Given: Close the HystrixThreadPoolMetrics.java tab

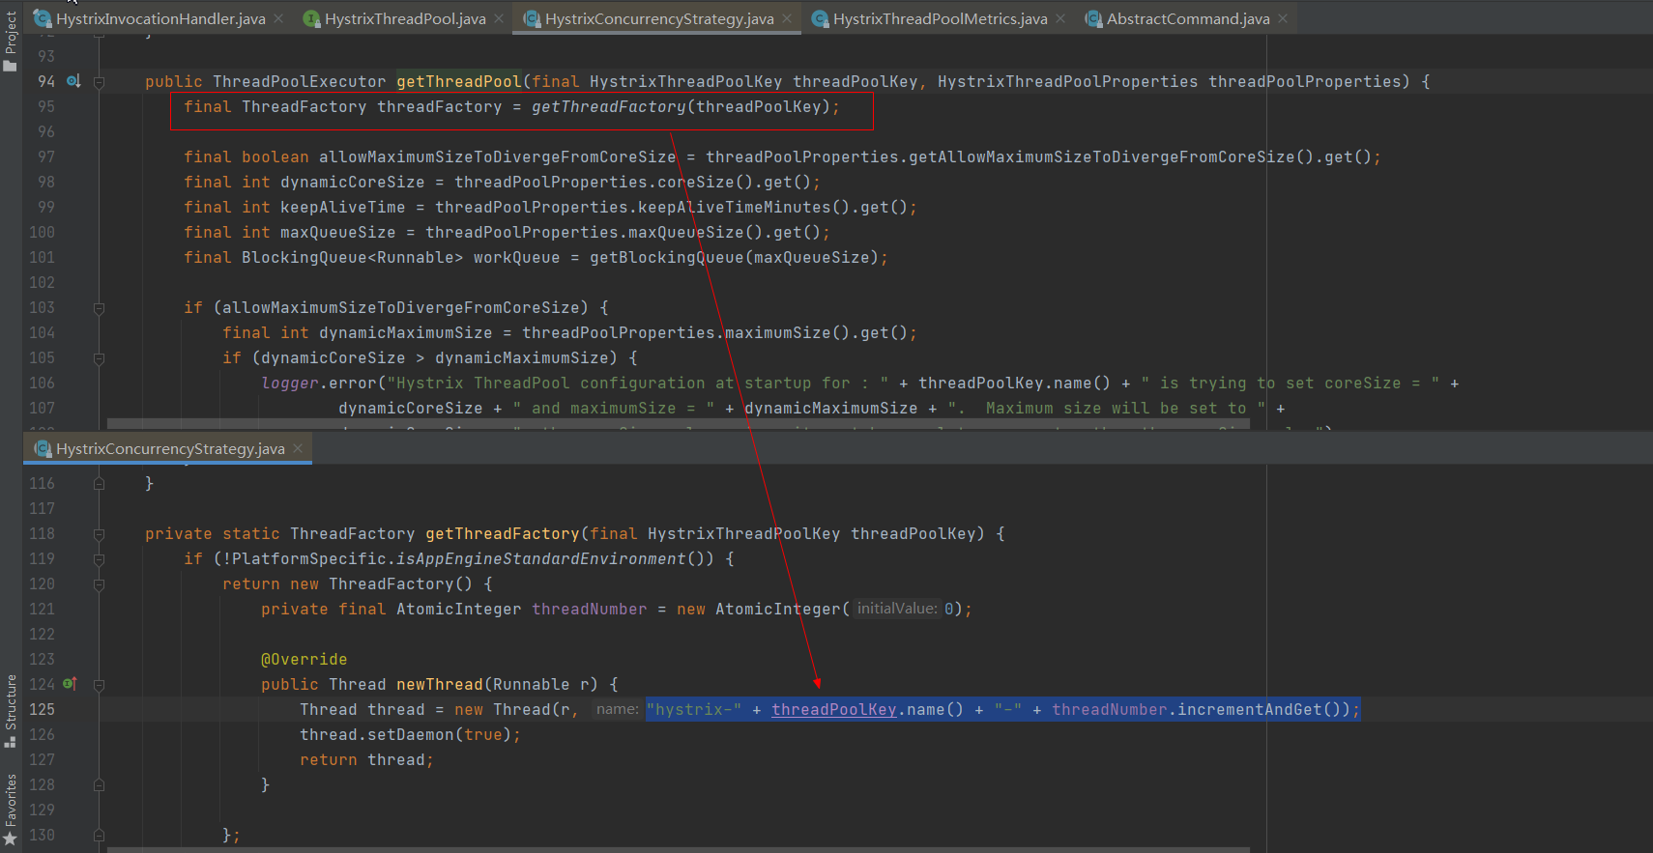Looking at the screenshot, I should (1060, 18).
